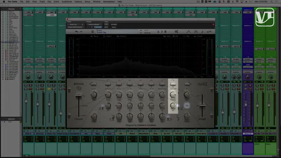This screenshot has height=158, width=281.
Task: Click the Compare button in plugin header
Action: point(98,27)
